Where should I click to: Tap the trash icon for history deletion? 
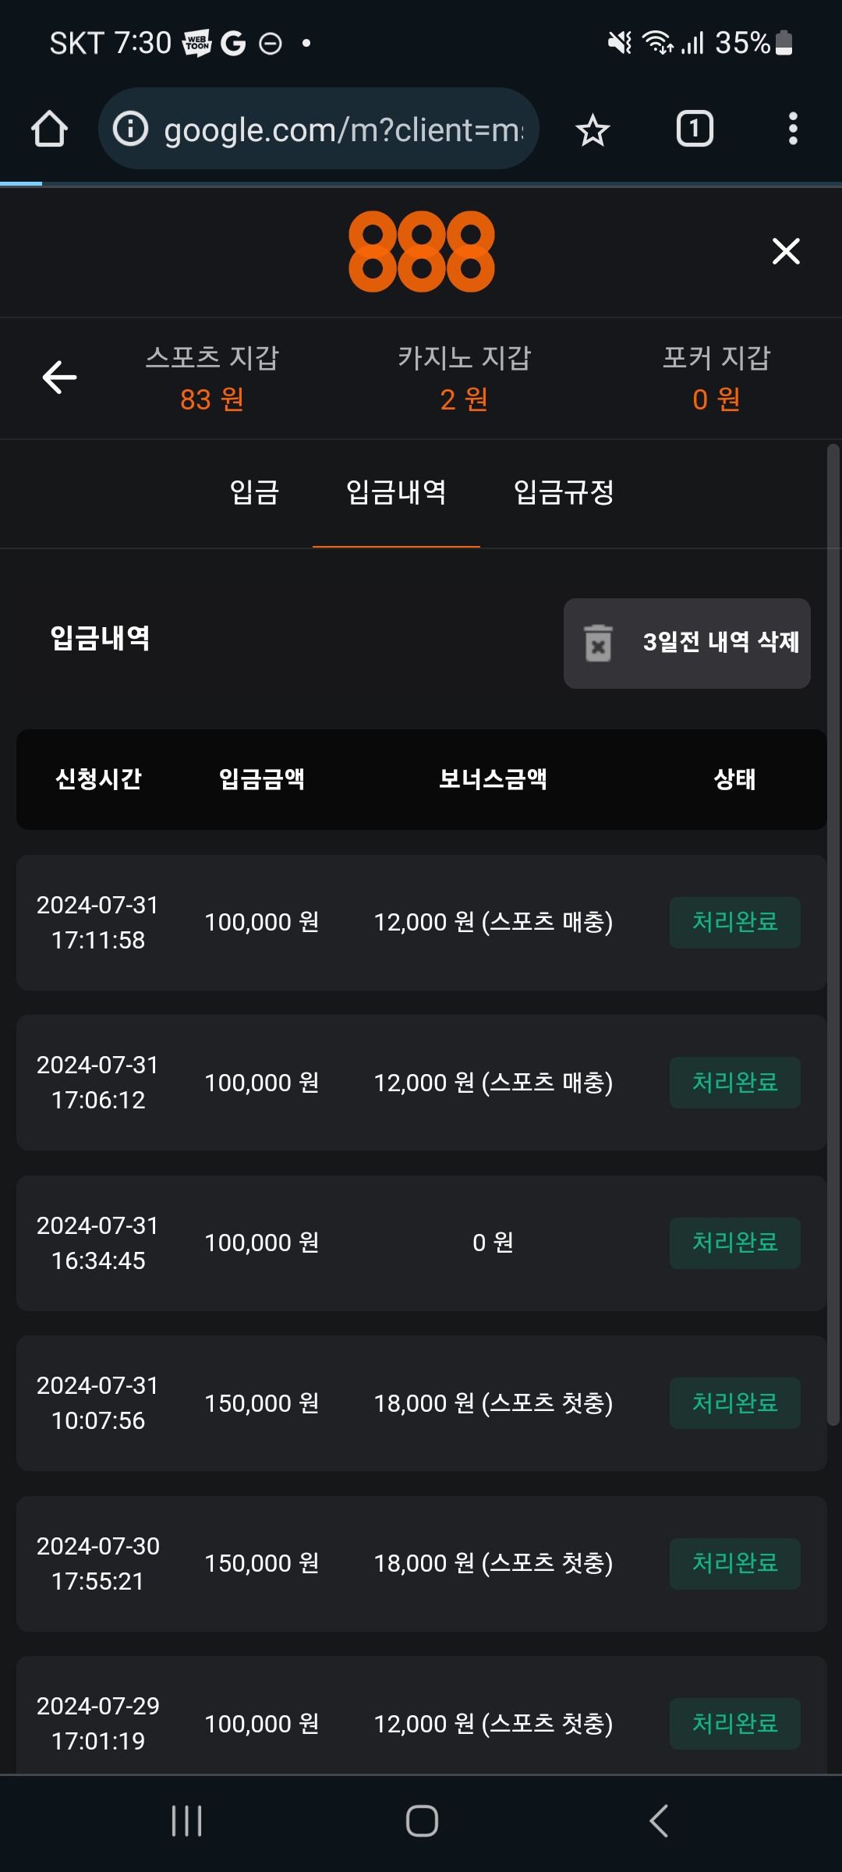click(598, 643)
